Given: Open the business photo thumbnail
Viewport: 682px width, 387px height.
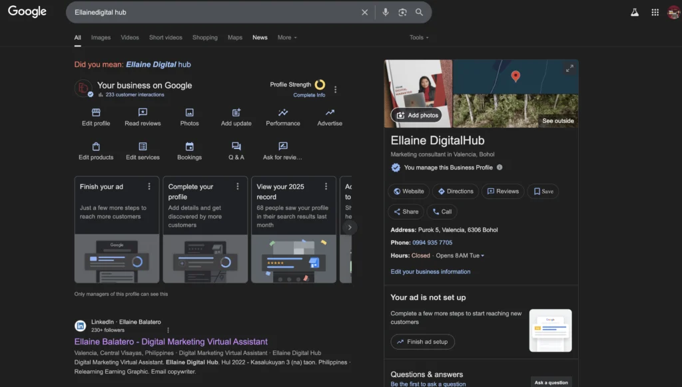Looking at the screenshot, I should [418, 93].
